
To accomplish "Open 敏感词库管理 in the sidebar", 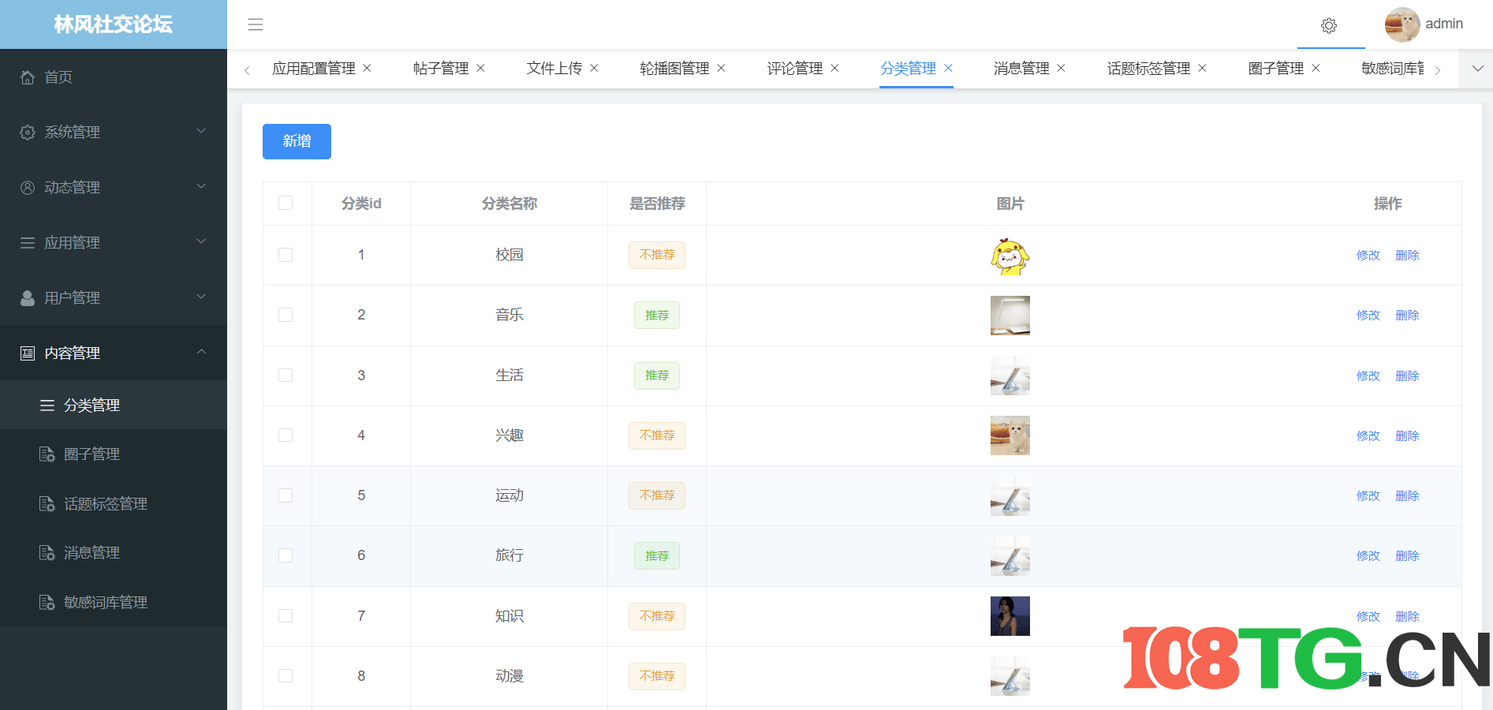I will (x=106, y=602).
